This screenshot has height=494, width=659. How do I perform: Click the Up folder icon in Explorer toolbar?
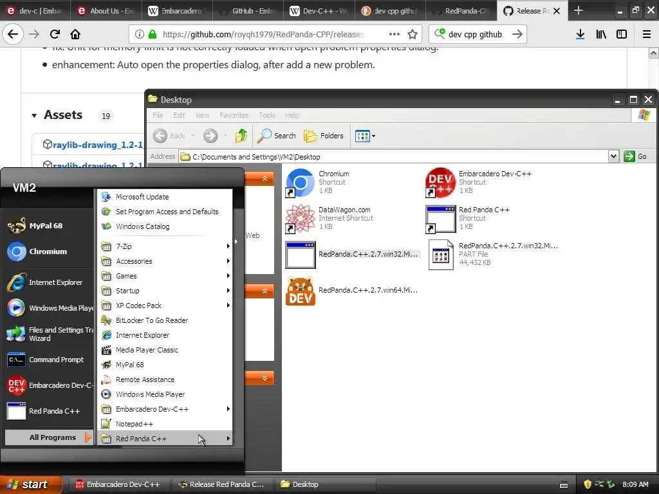[x=241, y=136]
